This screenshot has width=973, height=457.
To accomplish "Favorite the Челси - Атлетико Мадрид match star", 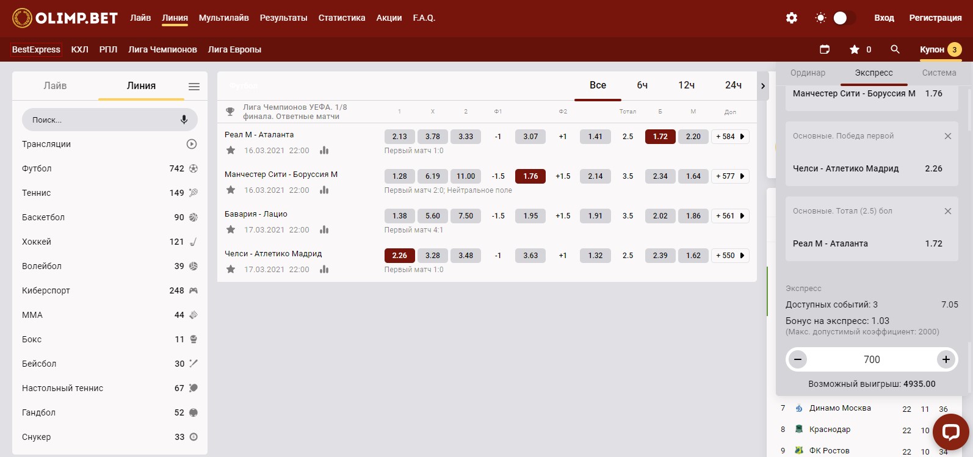I will 231,269.
